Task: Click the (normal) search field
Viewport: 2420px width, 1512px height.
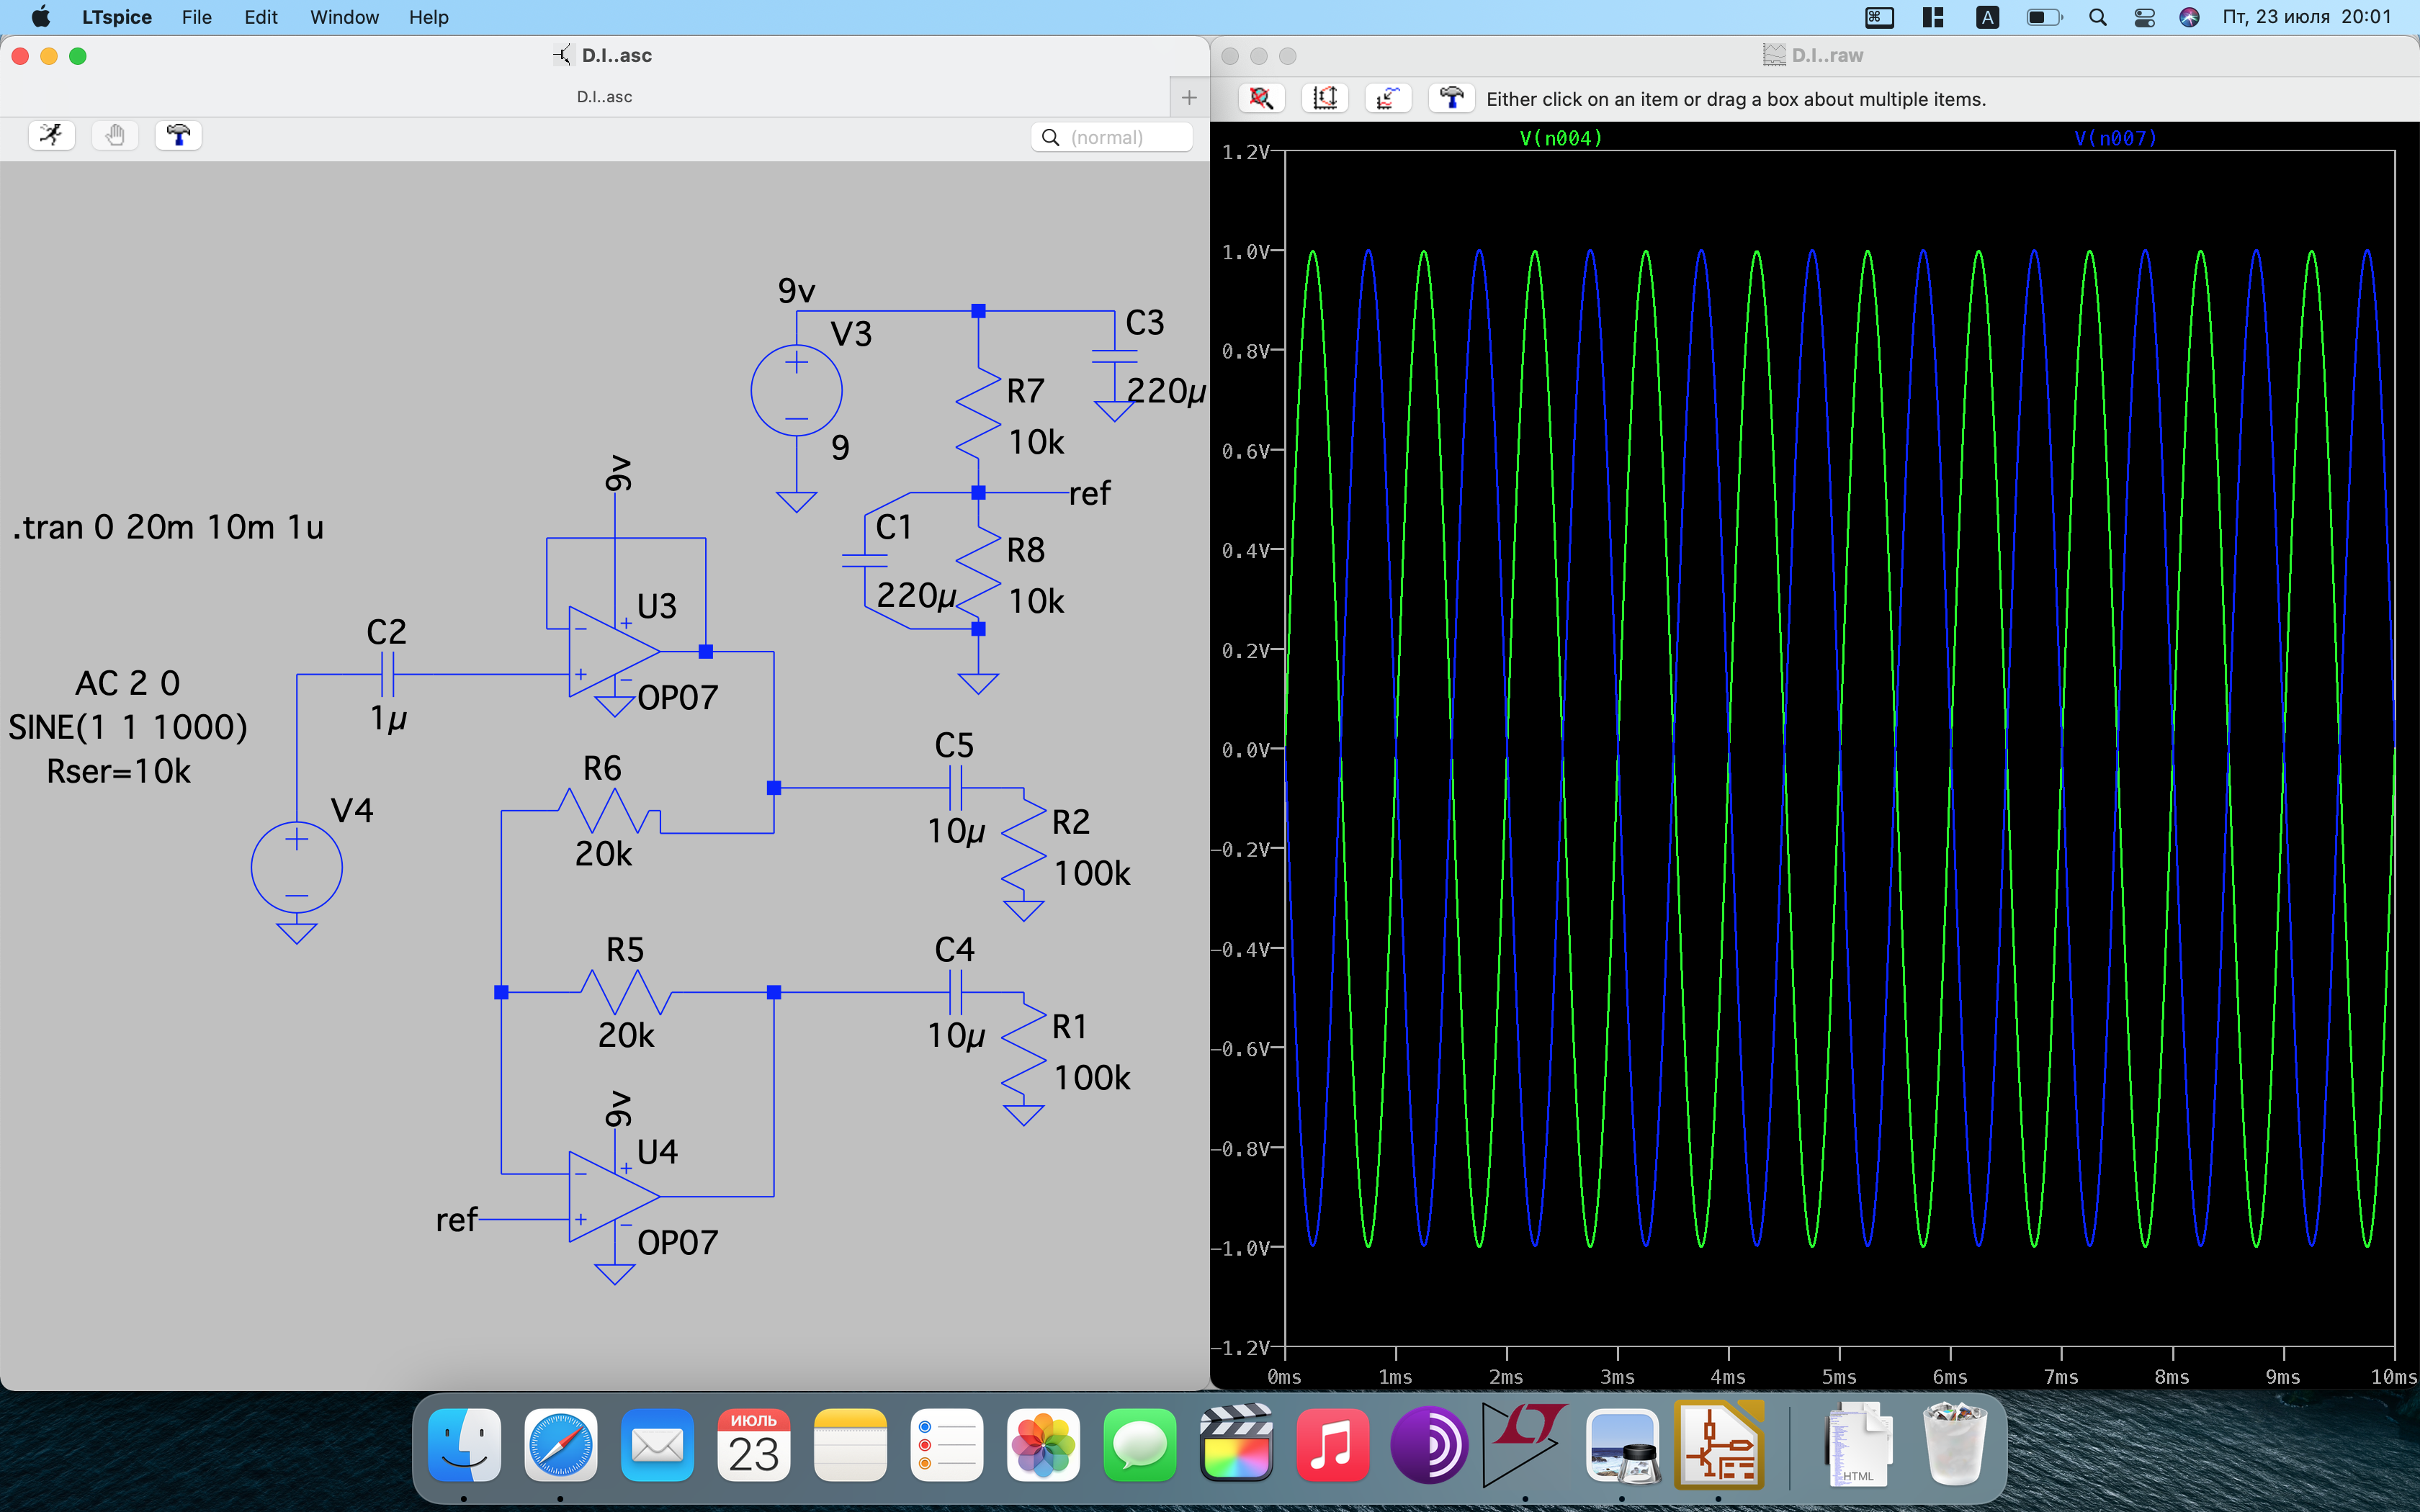Action: click(x=1112, y=137)
